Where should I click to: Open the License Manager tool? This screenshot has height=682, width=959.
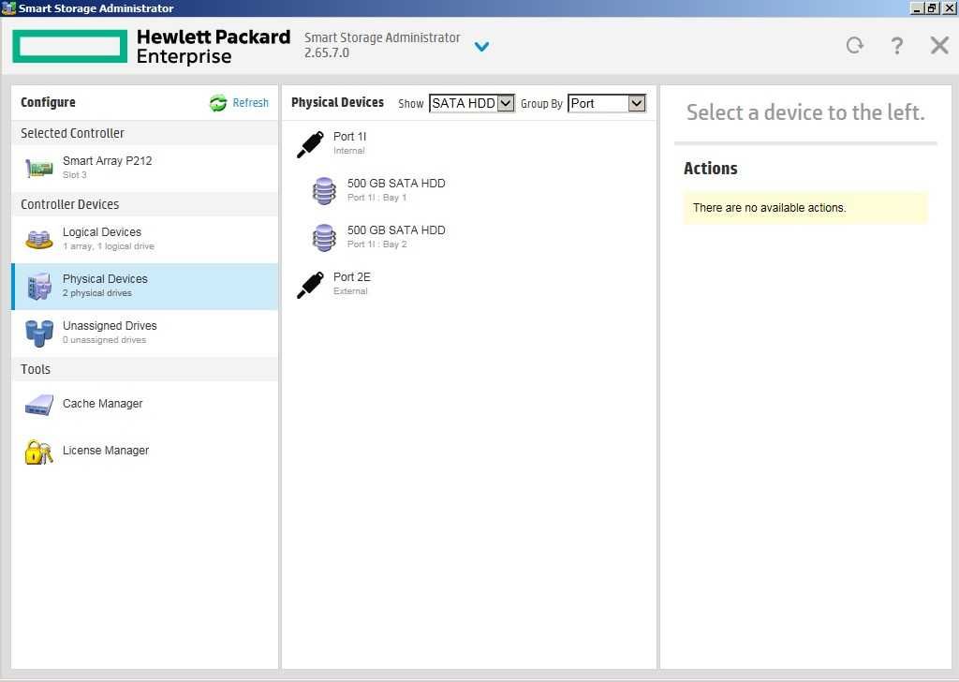click(x=145, y=452)
